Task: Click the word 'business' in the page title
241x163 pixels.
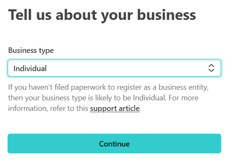Action: tap(167, 15)
